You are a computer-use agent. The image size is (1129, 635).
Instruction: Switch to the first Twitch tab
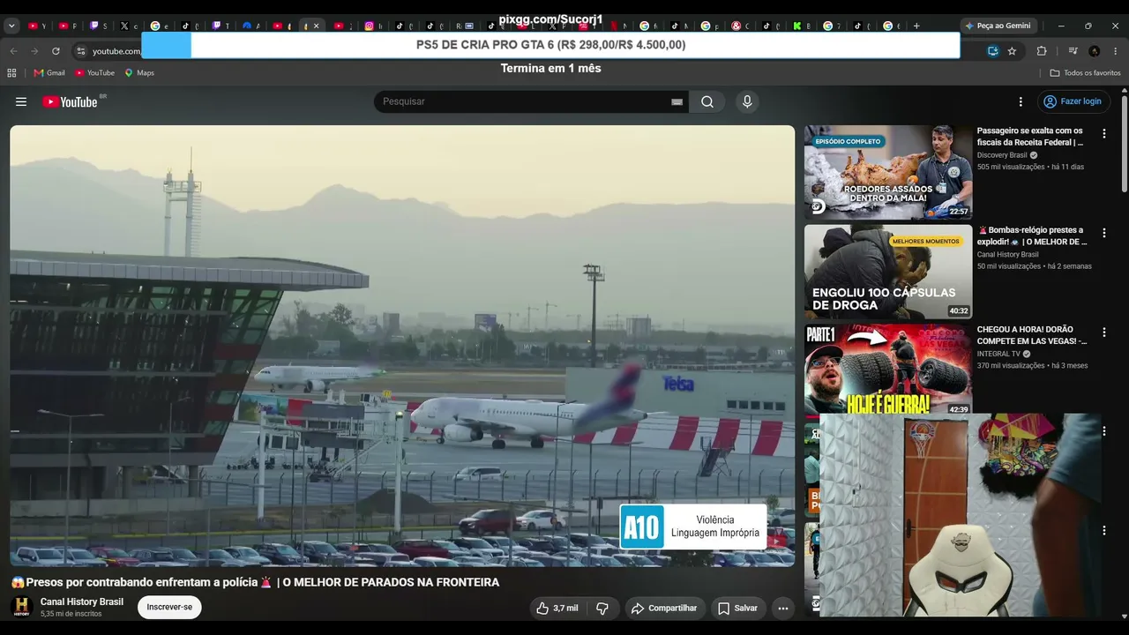coord(98,26)
